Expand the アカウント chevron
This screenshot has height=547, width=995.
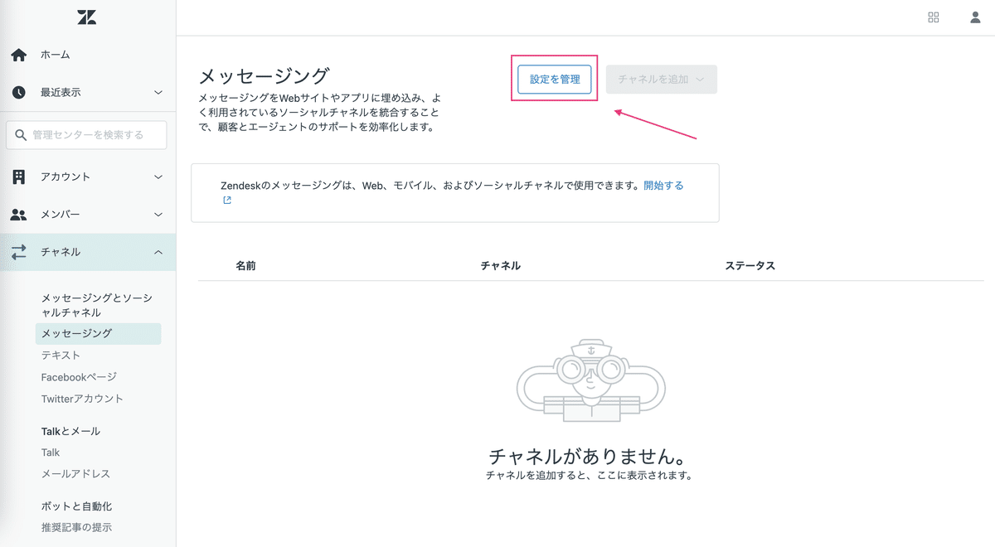[158, 177]
